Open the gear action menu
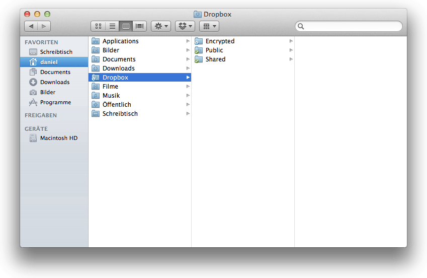The height and width of the screenshot is (278, 427). (x=161, y=26)
